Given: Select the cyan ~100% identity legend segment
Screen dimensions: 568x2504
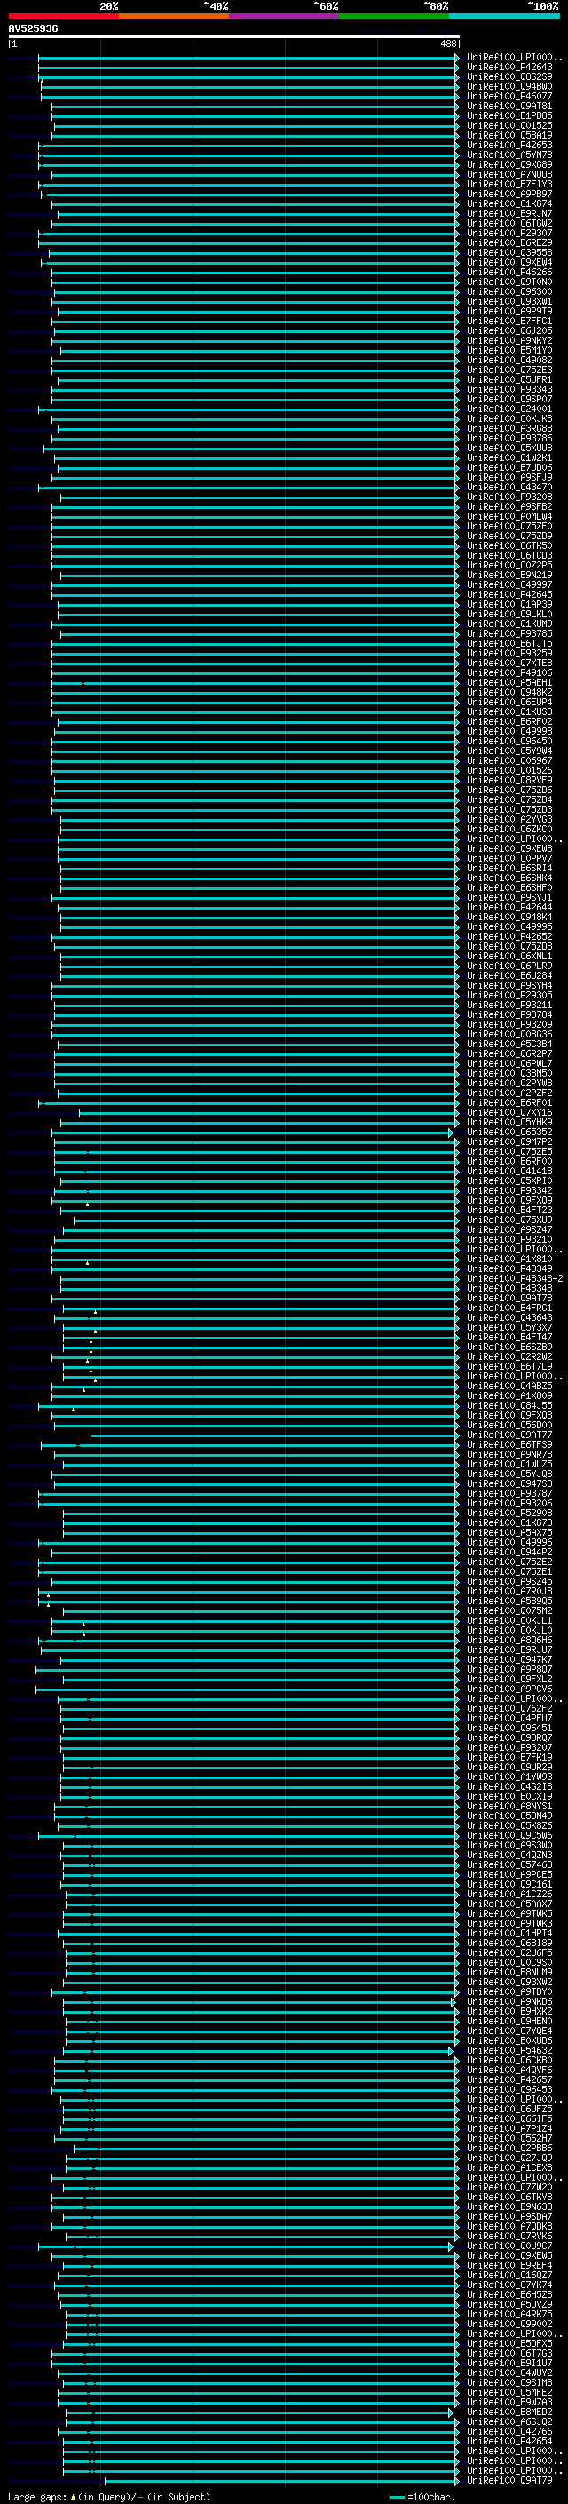Looking at the screenshot, I should pos(504,16).
